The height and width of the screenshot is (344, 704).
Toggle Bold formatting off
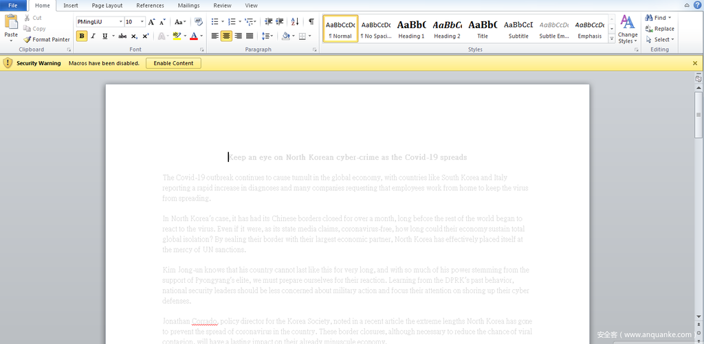click(x=82, y=36)
